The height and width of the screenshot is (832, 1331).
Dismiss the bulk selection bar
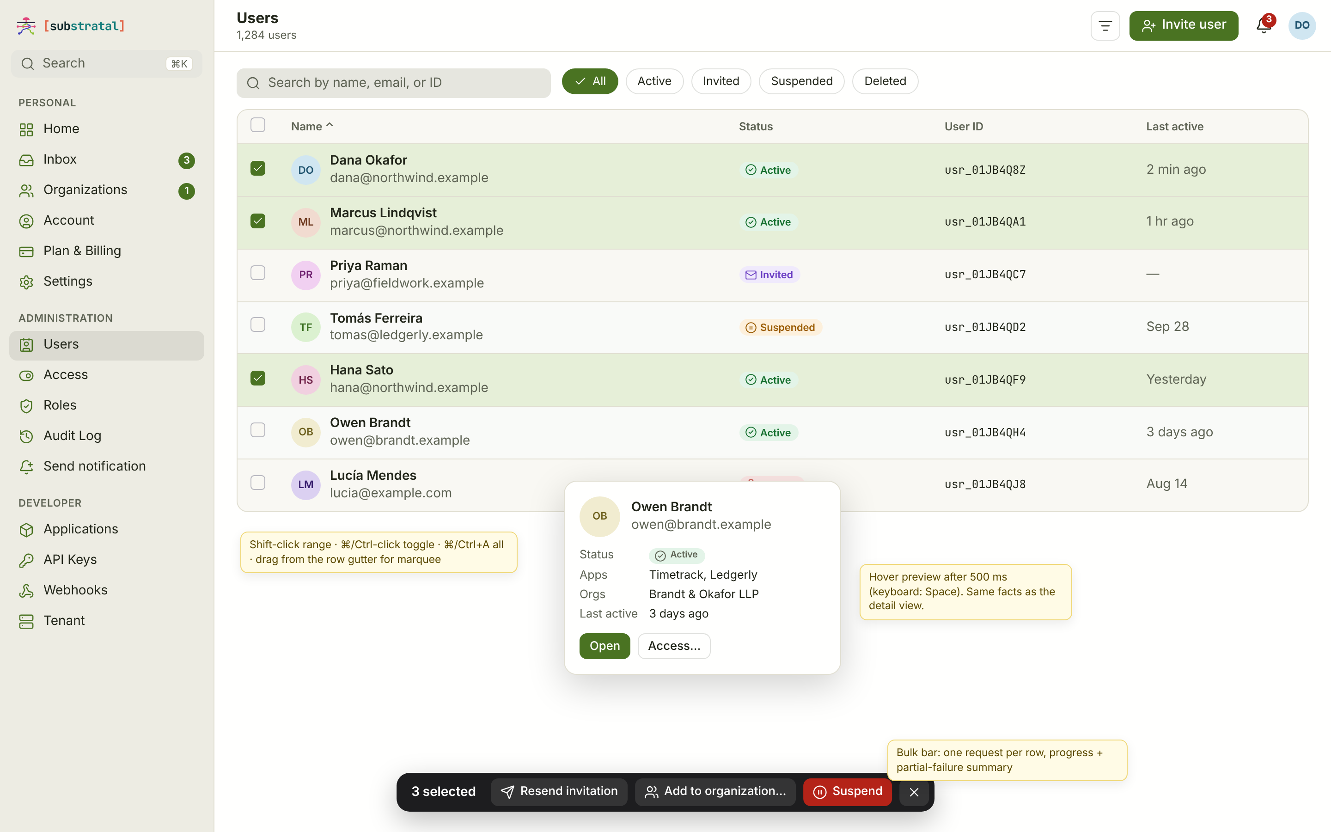pyautogui.click(x=914, y=792)
